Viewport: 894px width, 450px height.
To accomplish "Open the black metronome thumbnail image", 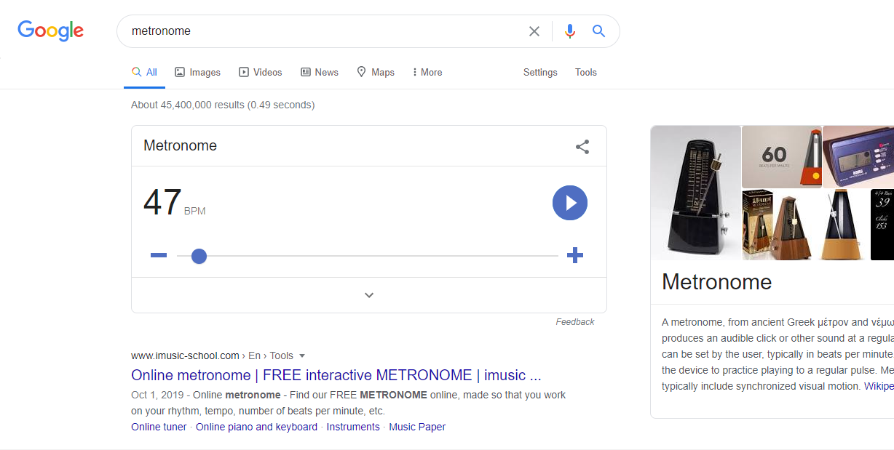I will (695, 193).
